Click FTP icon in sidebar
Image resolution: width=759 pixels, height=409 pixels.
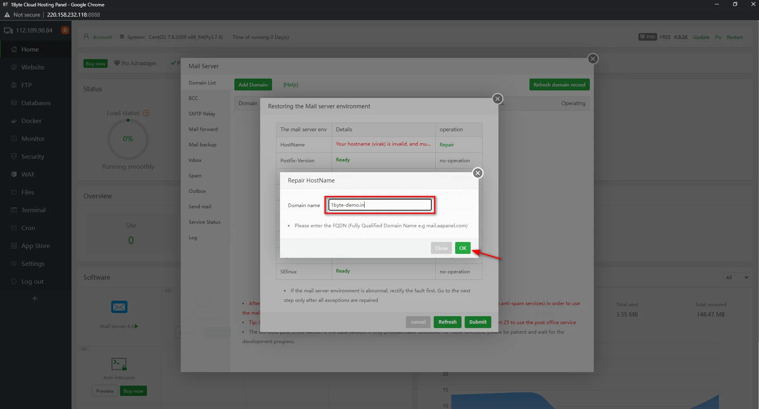tap(14, 85)
